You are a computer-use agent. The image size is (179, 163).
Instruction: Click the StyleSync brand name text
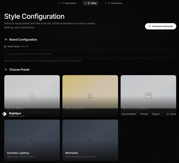pos(15,113)
